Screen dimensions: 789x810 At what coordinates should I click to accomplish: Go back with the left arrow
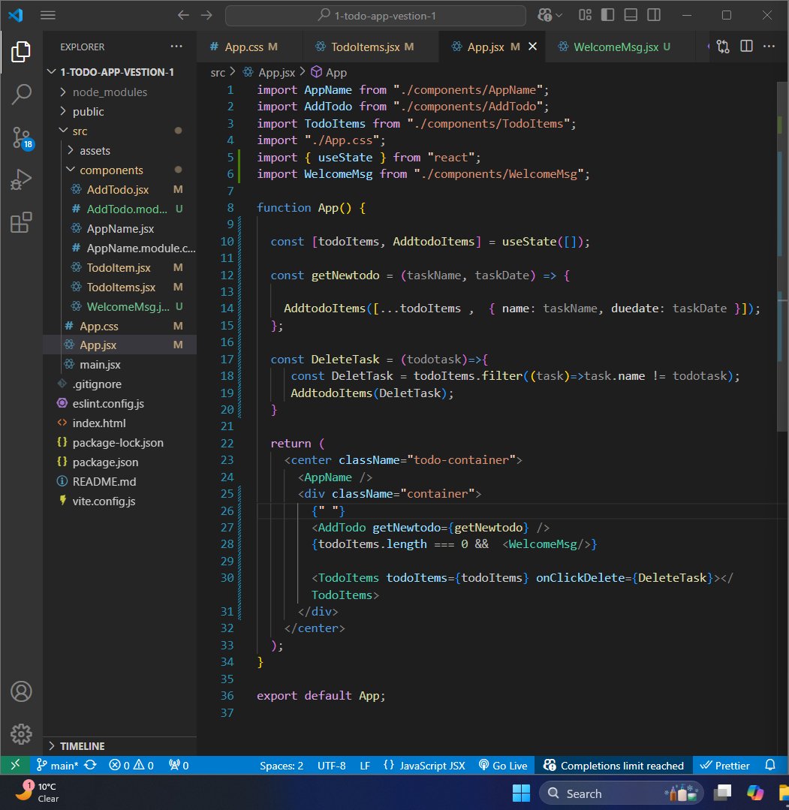point(183,15)
